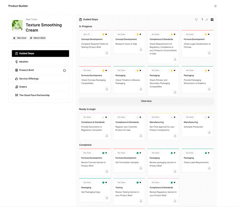
Task: Open the filter icon in Guided Steps header
Action: pyautogui.click(x=196, y=20)
